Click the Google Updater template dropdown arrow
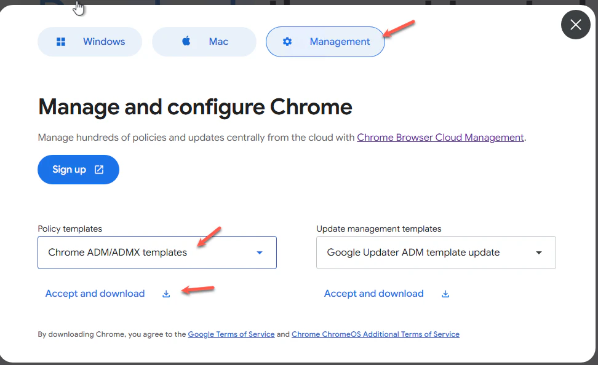The height and width of the screenshot is (365, 598). click(x=538, y=253)
